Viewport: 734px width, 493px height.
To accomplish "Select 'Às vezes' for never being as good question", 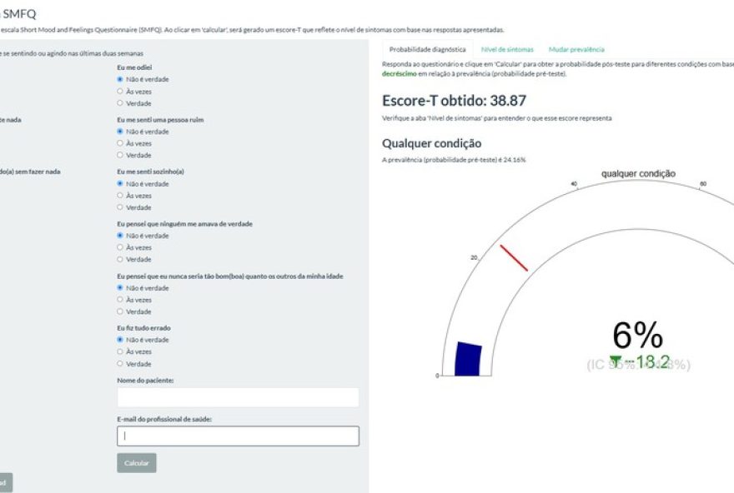I will (x=121, y=299).
